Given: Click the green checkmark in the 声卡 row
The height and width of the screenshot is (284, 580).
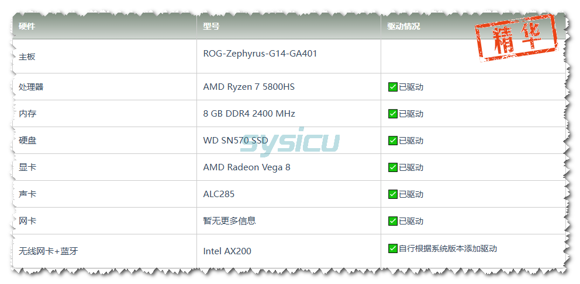Looking at the screenshot, I should tap(392, 194).
